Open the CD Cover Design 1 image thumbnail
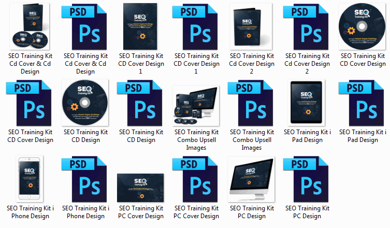This screenshot has height=228, width=390. click(140, 26)
